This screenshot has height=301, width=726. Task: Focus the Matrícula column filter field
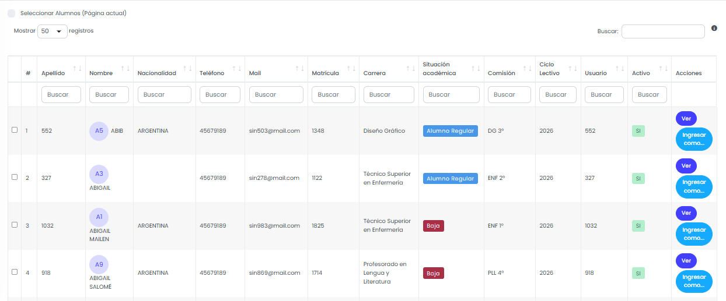pyautogui.click(x=333, y=94)
